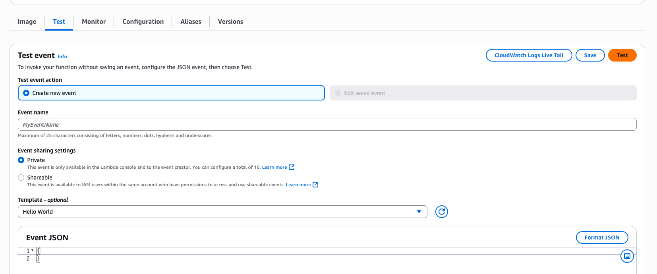Open the Versions tab

click(230, 21)
